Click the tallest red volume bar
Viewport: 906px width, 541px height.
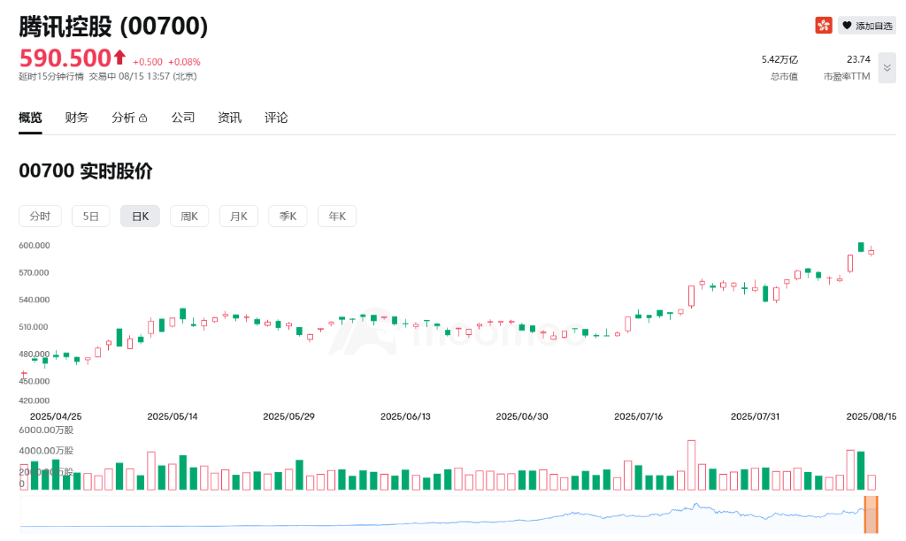tap(692, 465)
